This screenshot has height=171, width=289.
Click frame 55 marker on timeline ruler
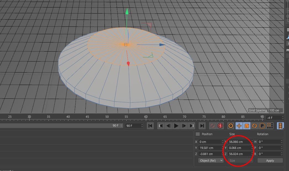126,117
